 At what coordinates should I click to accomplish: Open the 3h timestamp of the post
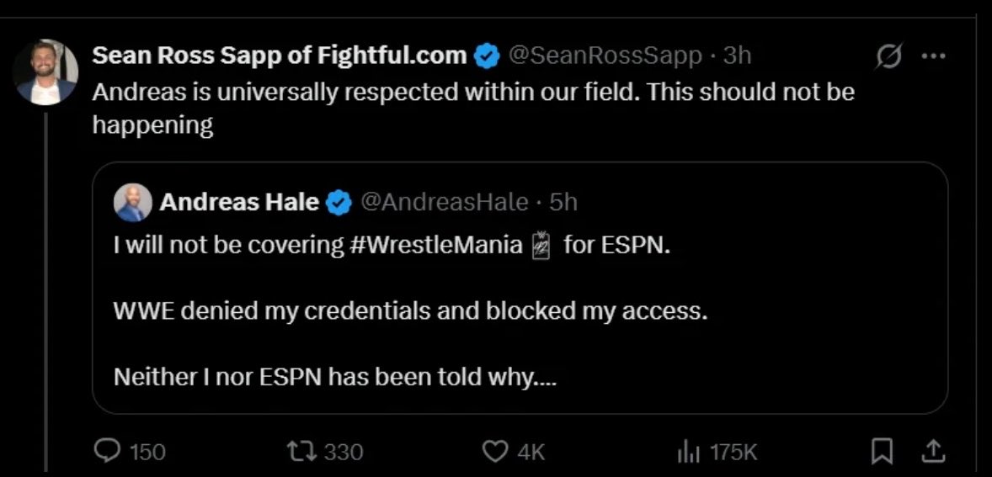click(737, 56)
